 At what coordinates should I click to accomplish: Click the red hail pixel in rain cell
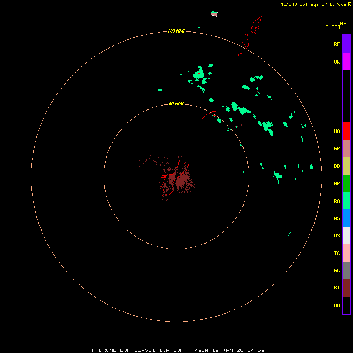(199, 73)
